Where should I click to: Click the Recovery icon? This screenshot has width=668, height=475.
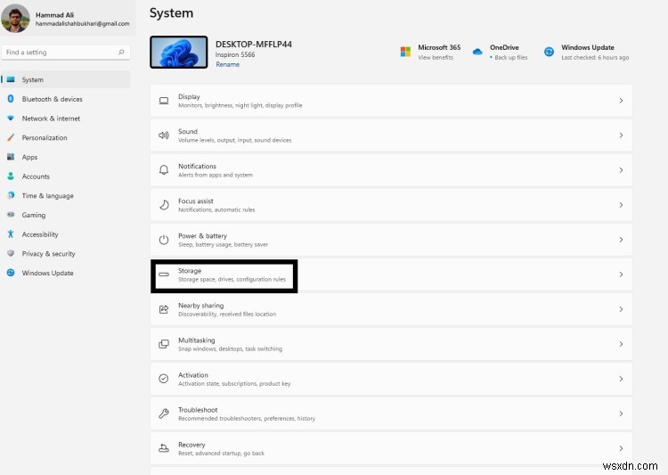tap(164, 448)
